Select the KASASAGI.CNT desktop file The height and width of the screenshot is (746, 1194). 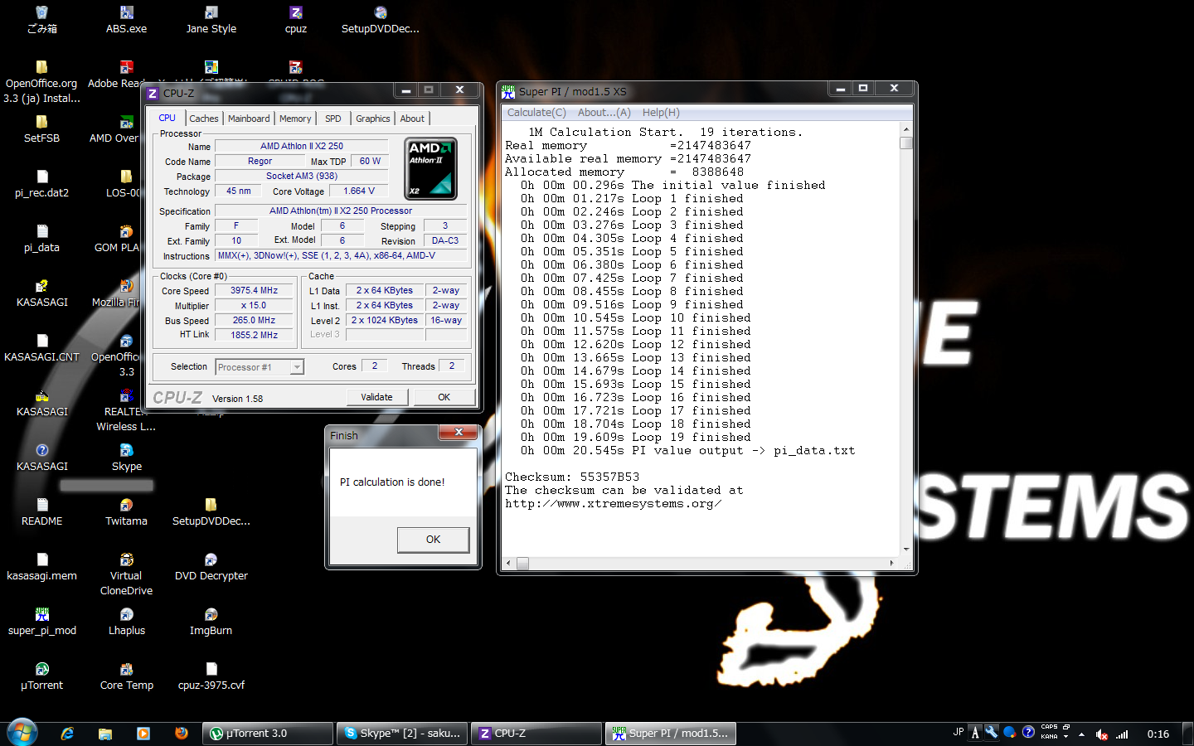click(41, 348)
